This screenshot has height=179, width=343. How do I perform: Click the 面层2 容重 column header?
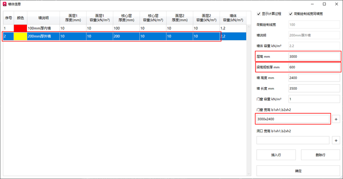[206, 18]
